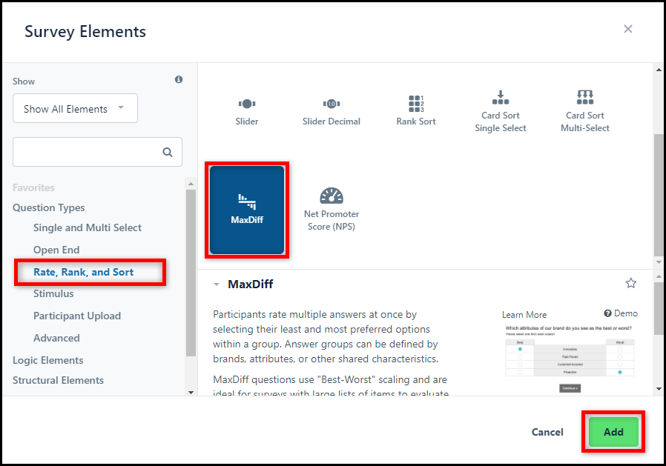The height and width of the screenshot is (466, 666).
Task: Select the Open End category
Action: 56,250
